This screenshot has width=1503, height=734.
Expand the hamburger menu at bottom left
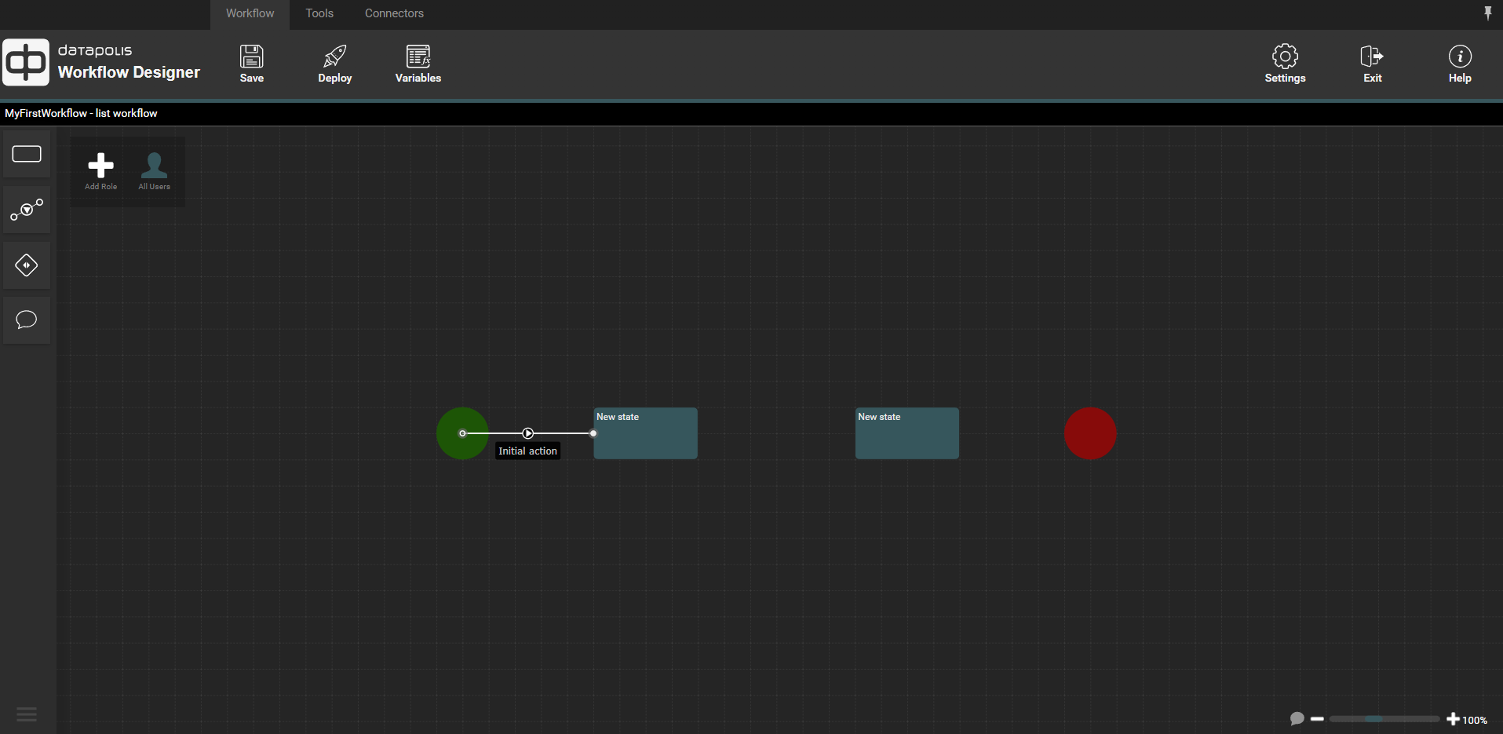click(27, 714)
